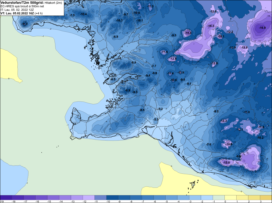Click the -16.9 temperature label

(262, 28)
